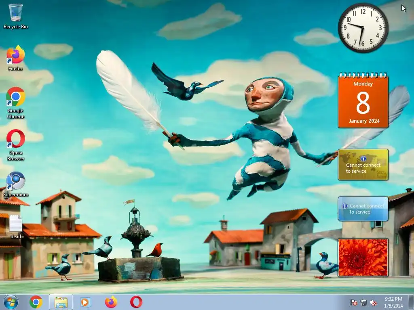Click the Show desktop button on the taskbar
This screenshot has height=310, width=414.
point(411,302)
